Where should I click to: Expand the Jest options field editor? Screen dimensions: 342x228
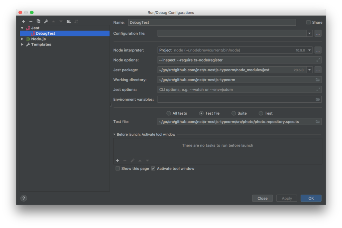(x=318, y=89)
